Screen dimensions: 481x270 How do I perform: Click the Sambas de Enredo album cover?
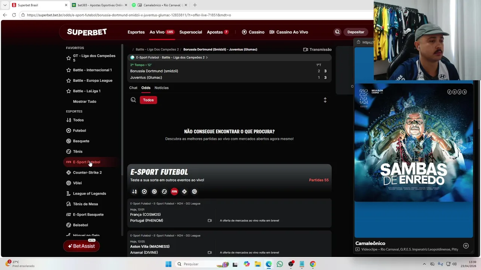[413, 142]
